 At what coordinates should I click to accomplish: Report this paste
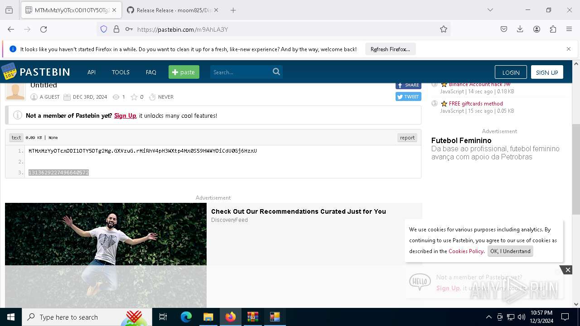(x=407, y=138)
